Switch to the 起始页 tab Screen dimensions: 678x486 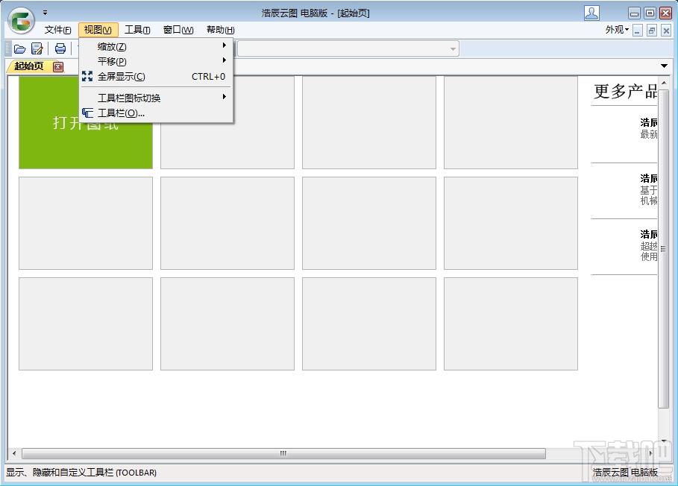coord(29,66)
